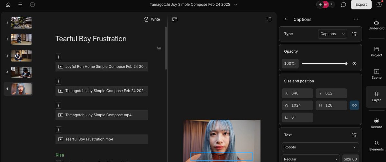Open the Record panel tab

(376, 123)
